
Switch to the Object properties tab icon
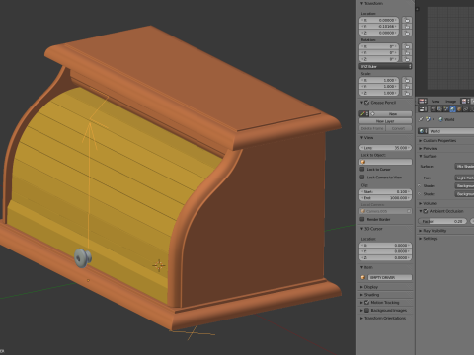coord(459,109)
